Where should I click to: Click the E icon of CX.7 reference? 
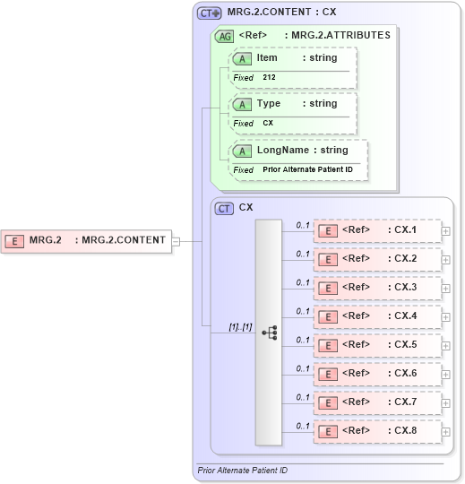(328, 403)
